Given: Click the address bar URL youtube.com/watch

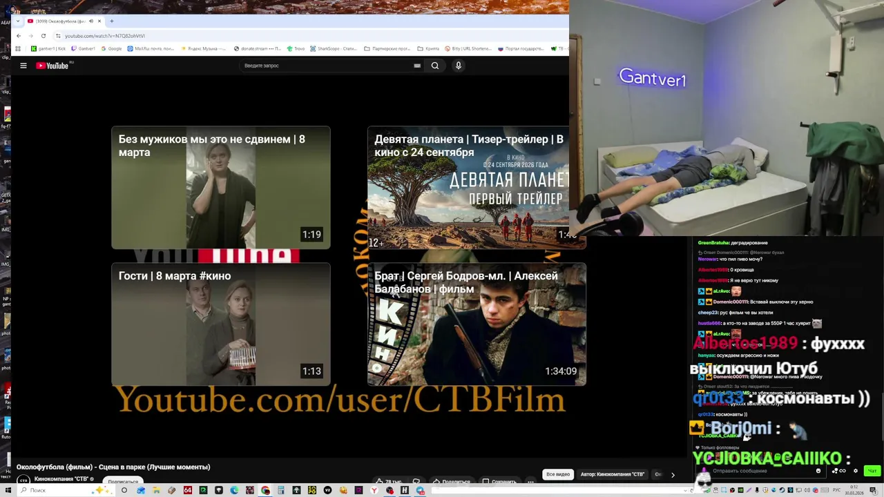Looking at the screenshot, I should (105, 36).
